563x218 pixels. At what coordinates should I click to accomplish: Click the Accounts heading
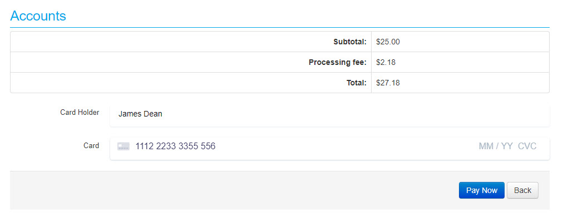(38, 16)
